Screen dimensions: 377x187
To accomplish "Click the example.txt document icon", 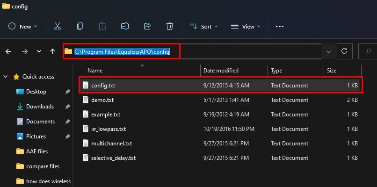I will pos(86,114).
